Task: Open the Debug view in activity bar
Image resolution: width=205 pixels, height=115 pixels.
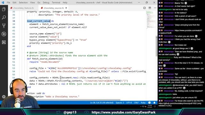Action: pos(4,34)
